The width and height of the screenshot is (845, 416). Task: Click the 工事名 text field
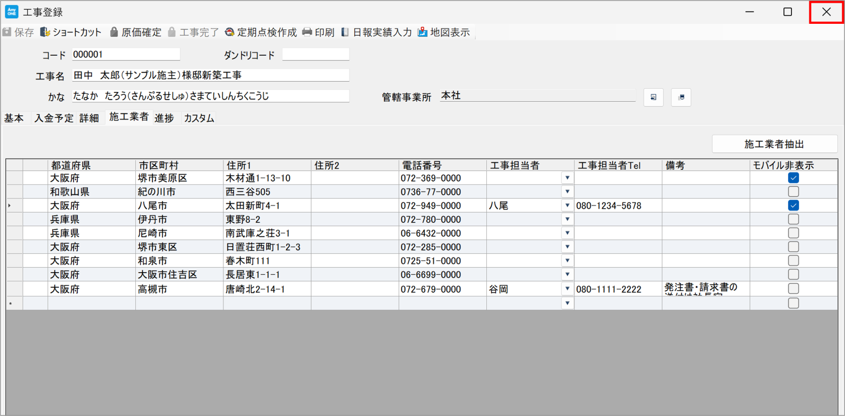tap(210, 75)
